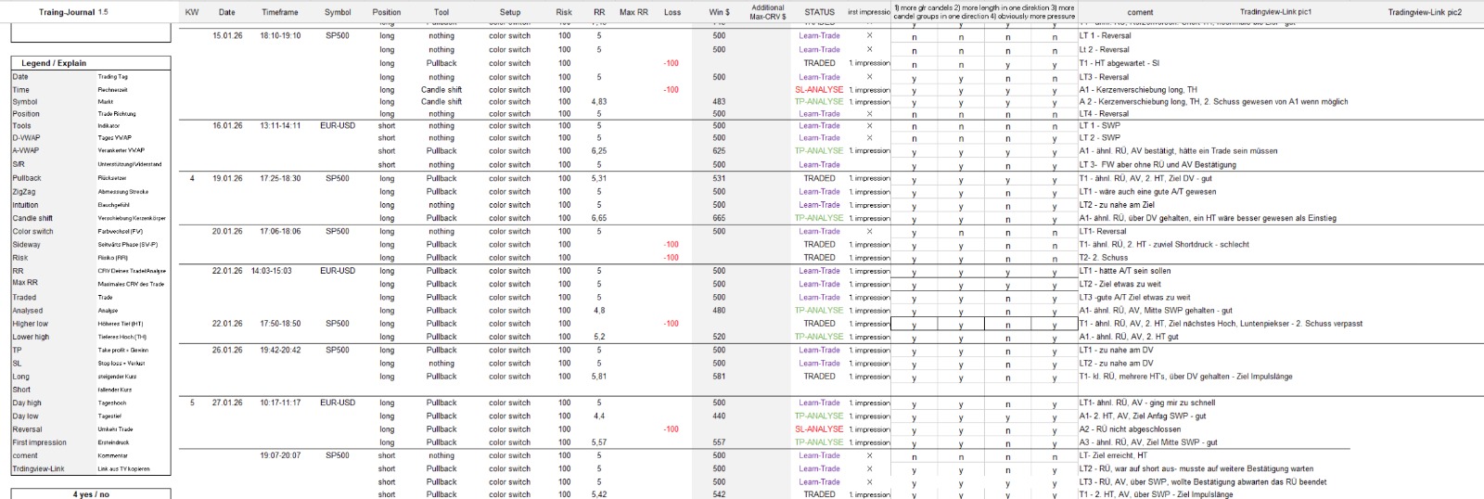This screenshot has height=499, width=1484.
Task: Select comment 'A2 - RÜ nicht abgeschlossen'
Action: (1130, 429)
